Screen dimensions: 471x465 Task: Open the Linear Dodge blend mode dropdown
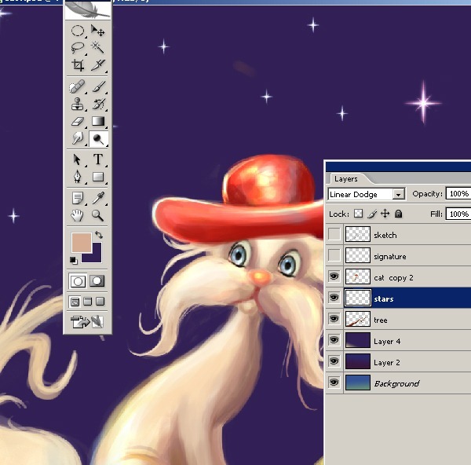point(398,194)
